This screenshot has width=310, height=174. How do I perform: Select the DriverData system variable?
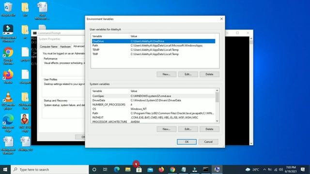click(154, 100)
